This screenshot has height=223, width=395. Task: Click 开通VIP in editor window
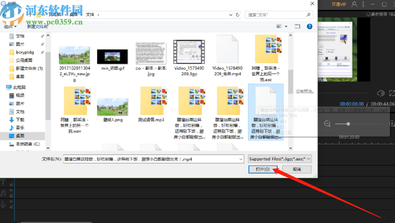pos(339,4)
